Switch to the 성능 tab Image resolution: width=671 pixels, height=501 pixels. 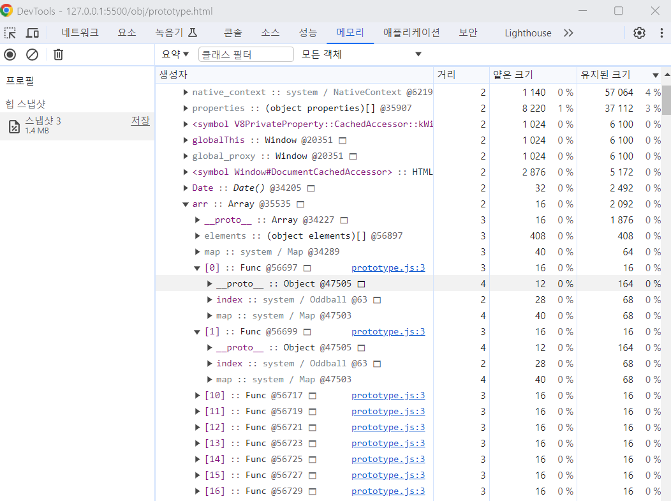click(x=307, y=33)
